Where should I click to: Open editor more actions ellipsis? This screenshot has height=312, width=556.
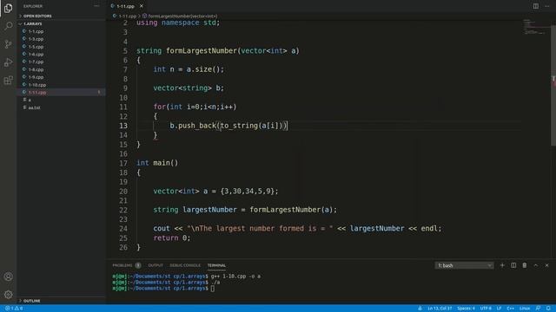tap(546, 6)
